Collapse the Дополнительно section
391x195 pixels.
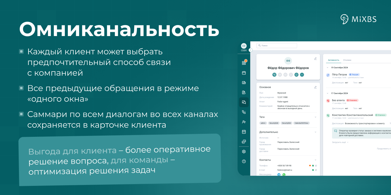(315, 132)
